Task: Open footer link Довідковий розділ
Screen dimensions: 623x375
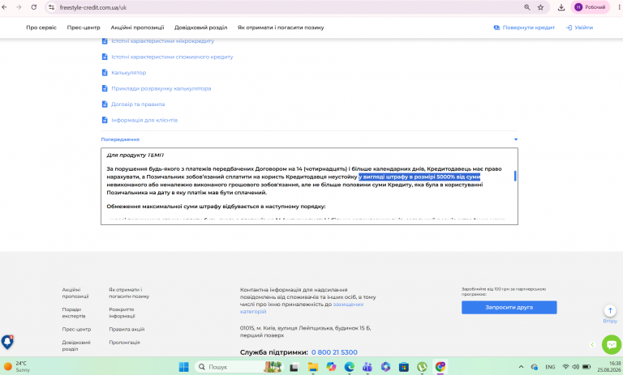Action: [76, 346]
